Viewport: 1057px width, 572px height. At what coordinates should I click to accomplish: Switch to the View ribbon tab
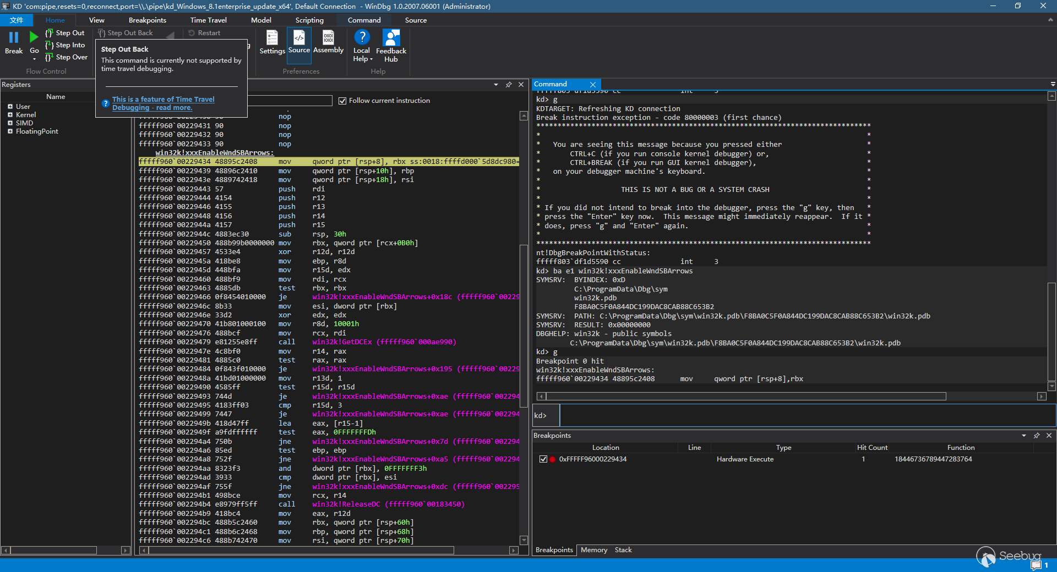pyautogui.click(x=96, y=20)
